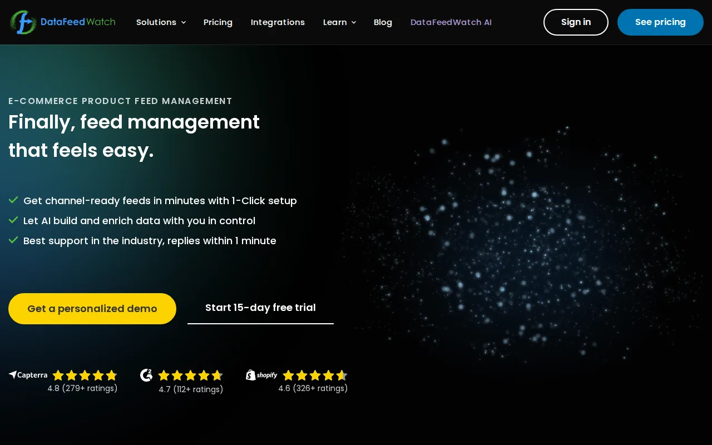This screenshot has width=712, height=445.
Task: Click the checkmark beside Best support line
Action: click(13, 240)
